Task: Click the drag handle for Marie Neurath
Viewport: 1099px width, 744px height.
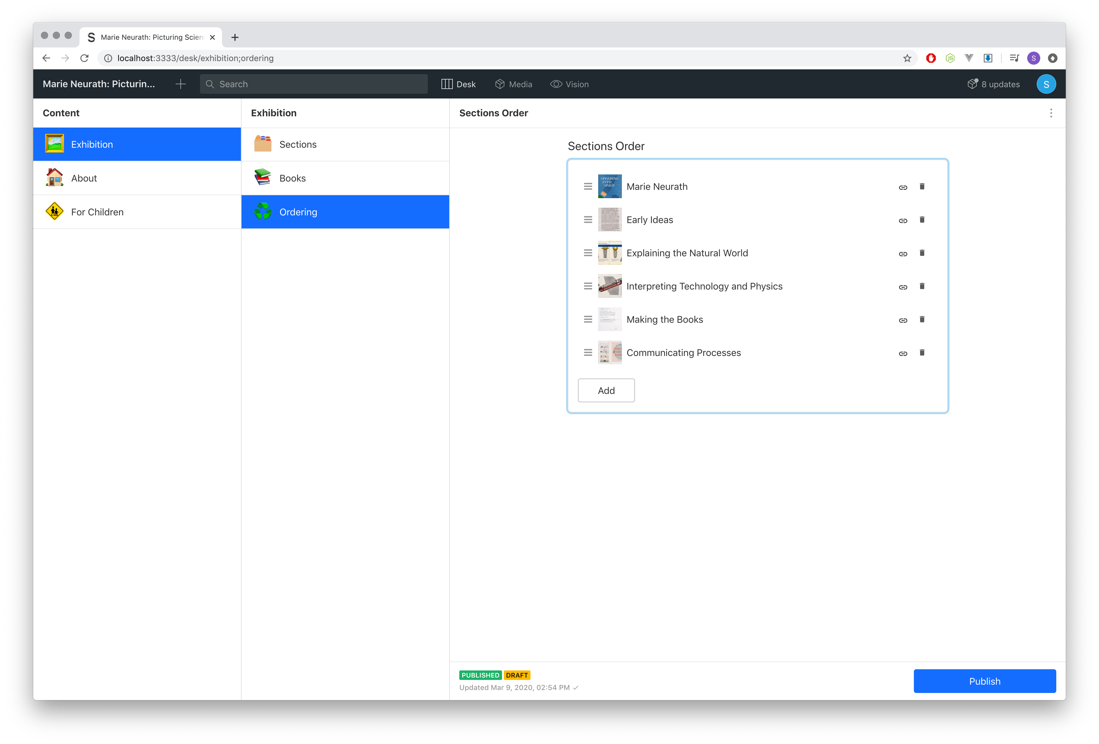Action: (x=588, y=186)
